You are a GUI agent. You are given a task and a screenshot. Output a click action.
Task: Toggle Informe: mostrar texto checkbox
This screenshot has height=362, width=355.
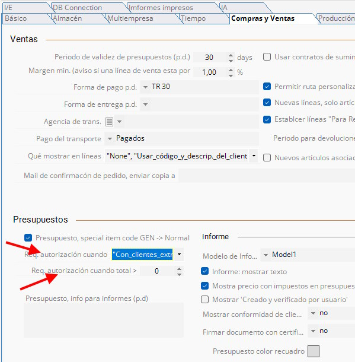point(204,271)
